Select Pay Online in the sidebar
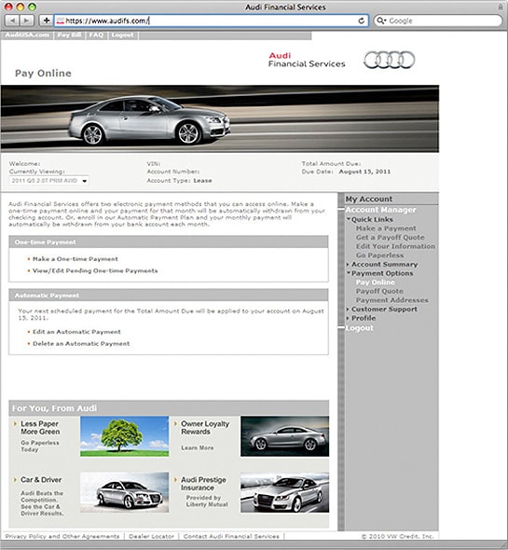 [375, 282]
